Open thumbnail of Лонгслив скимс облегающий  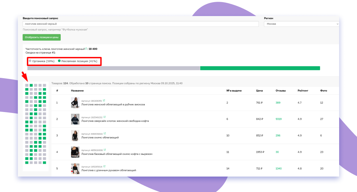tap(75, 136)
